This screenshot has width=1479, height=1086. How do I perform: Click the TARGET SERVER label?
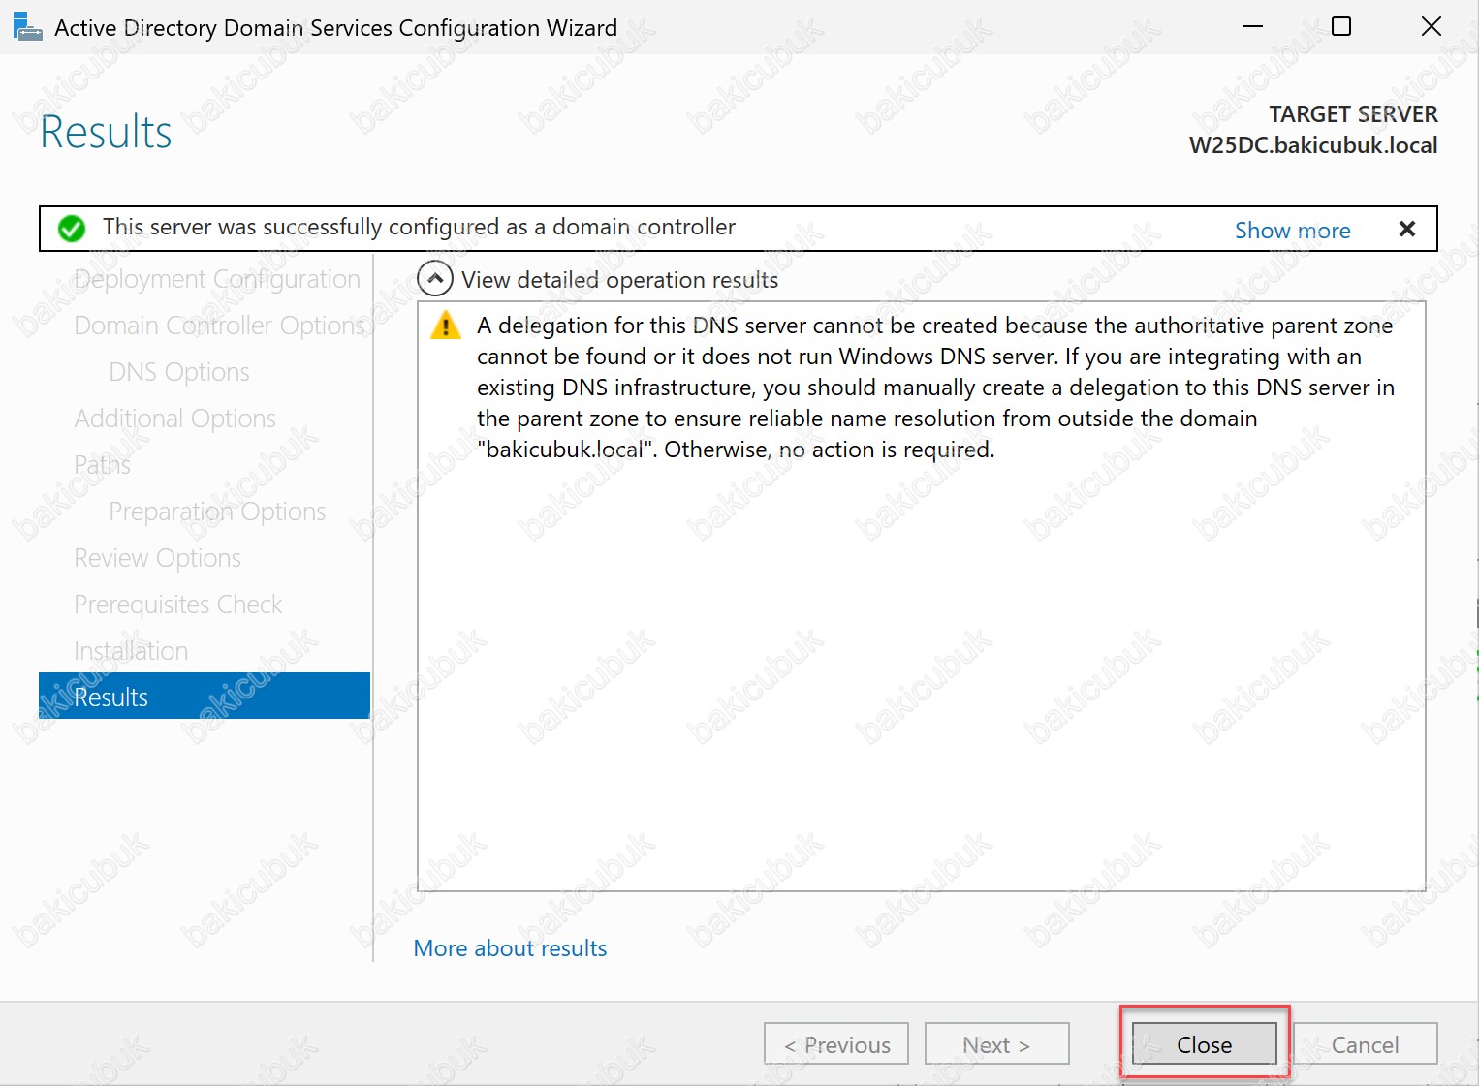[1353, 114]
